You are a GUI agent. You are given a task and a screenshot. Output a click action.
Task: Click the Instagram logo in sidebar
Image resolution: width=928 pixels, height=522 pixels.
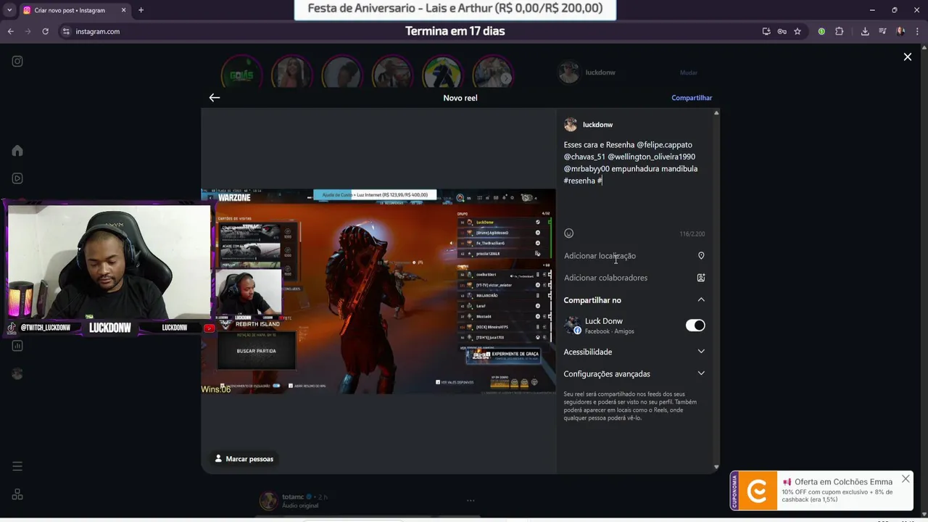click(17, 62)
